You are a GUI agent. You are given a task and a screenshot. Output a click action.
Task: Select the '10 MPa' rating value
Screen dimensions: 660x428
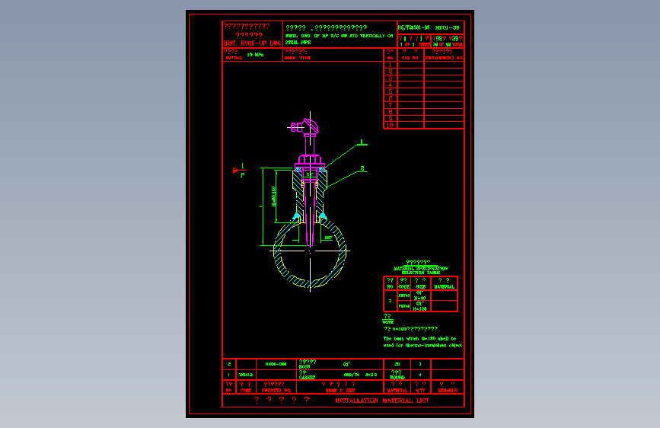[x=255, y=55]
